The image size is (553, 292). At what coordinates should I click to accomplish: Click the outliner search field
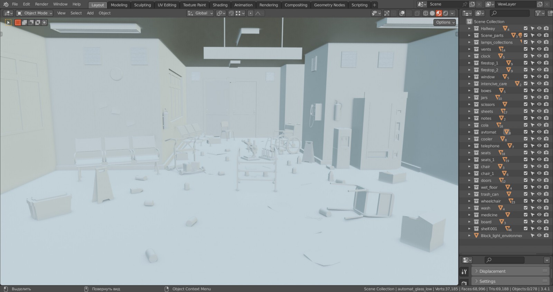(x=510, y=13)
